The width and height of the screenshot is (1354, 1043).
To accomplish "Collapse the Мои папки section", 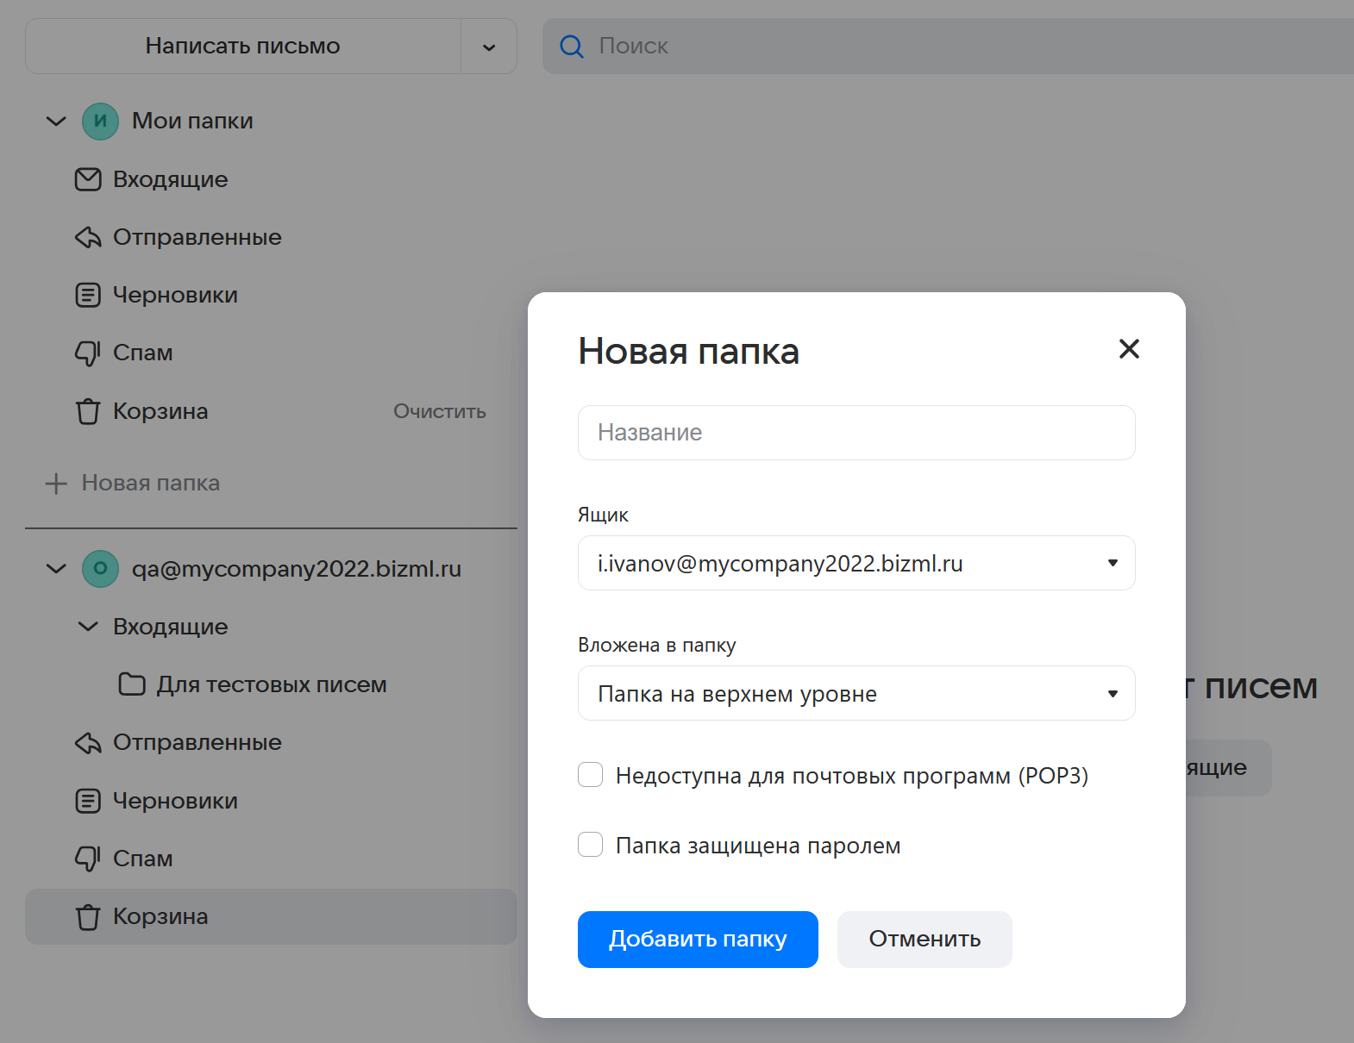I will [56, 122].
